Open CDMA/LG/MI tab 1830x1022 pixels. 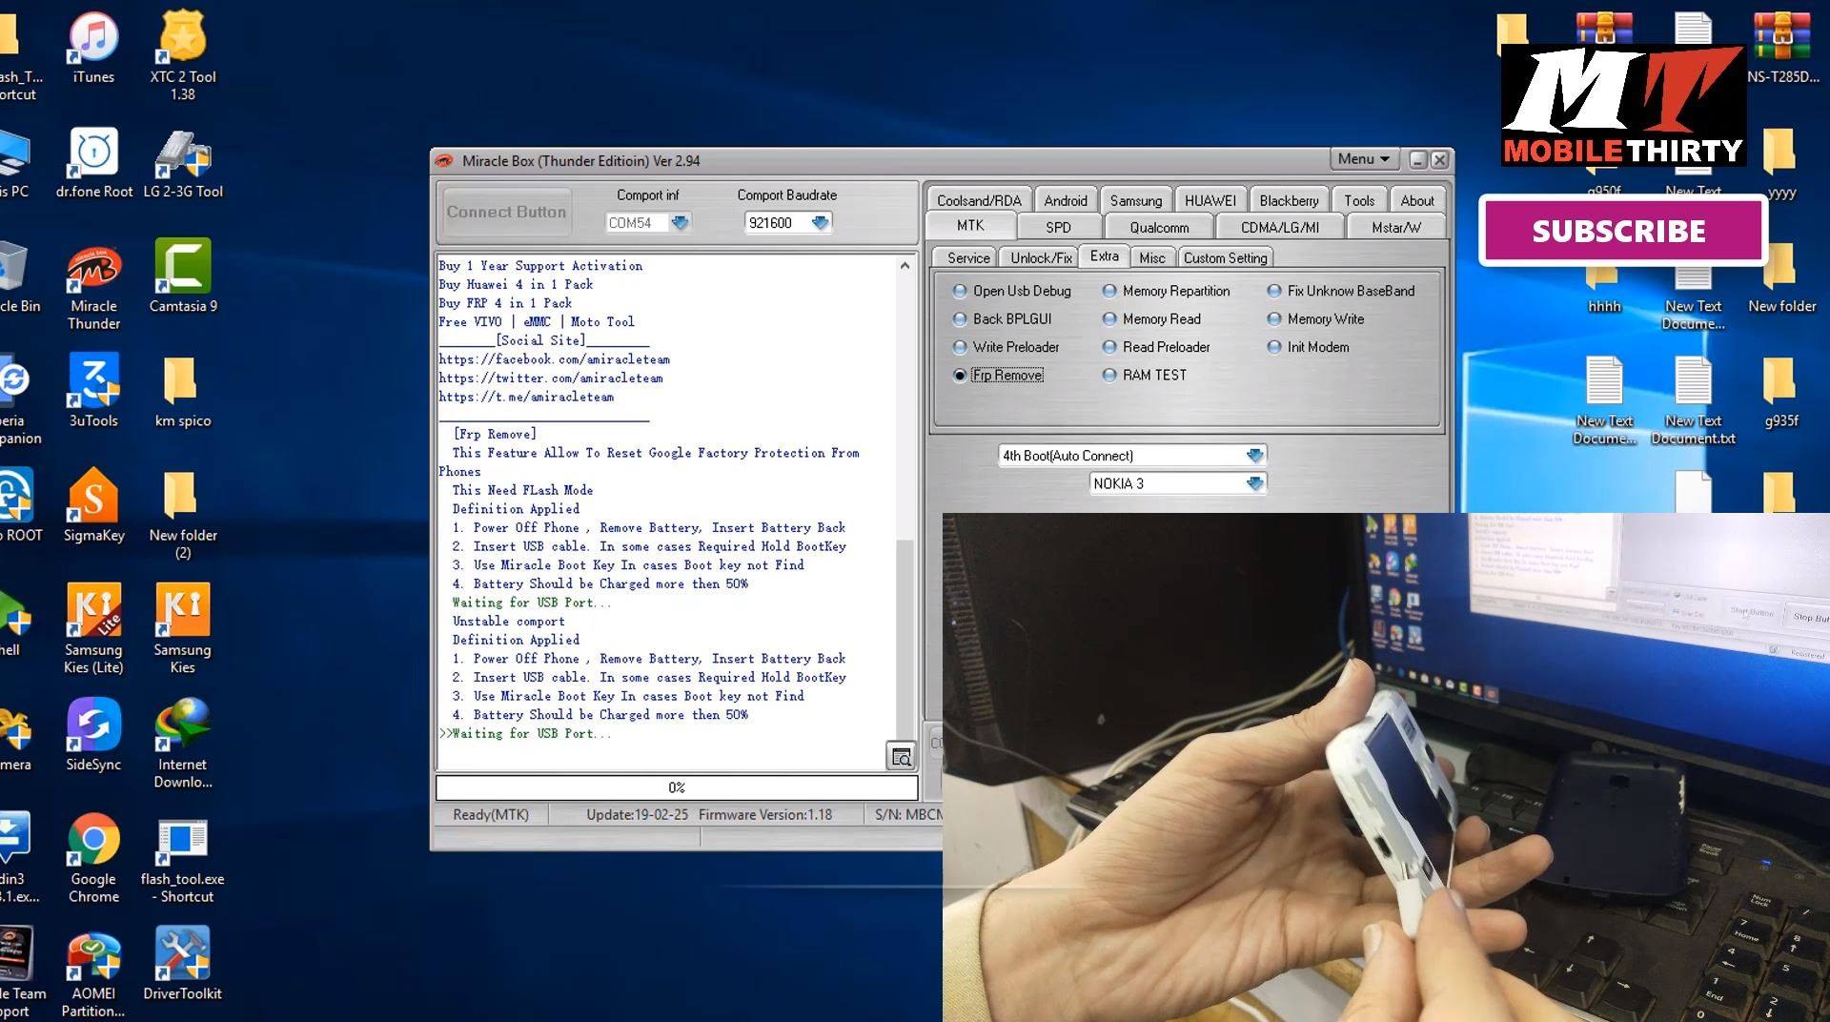coord(1279,227)
